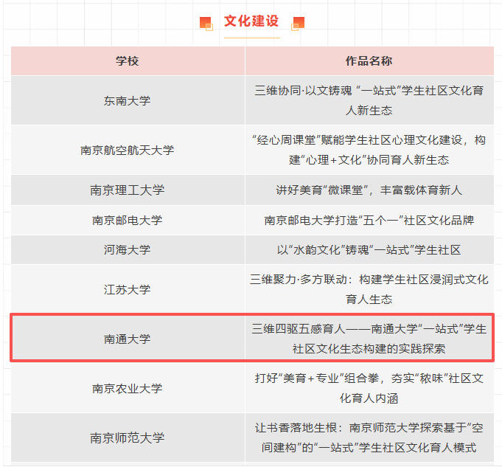
Task: Select the 南京理工大学 school cell
Action: (x=128, y=190)
